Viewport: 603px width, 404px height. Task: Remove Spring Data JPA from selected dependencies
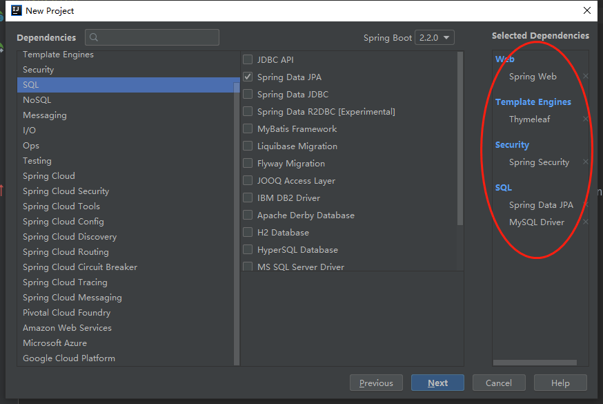point(586,205)
